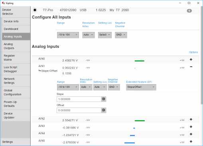Expand AIN3 row plus icon
Screen dimensions: 203x146
click(x=191, y=127)
